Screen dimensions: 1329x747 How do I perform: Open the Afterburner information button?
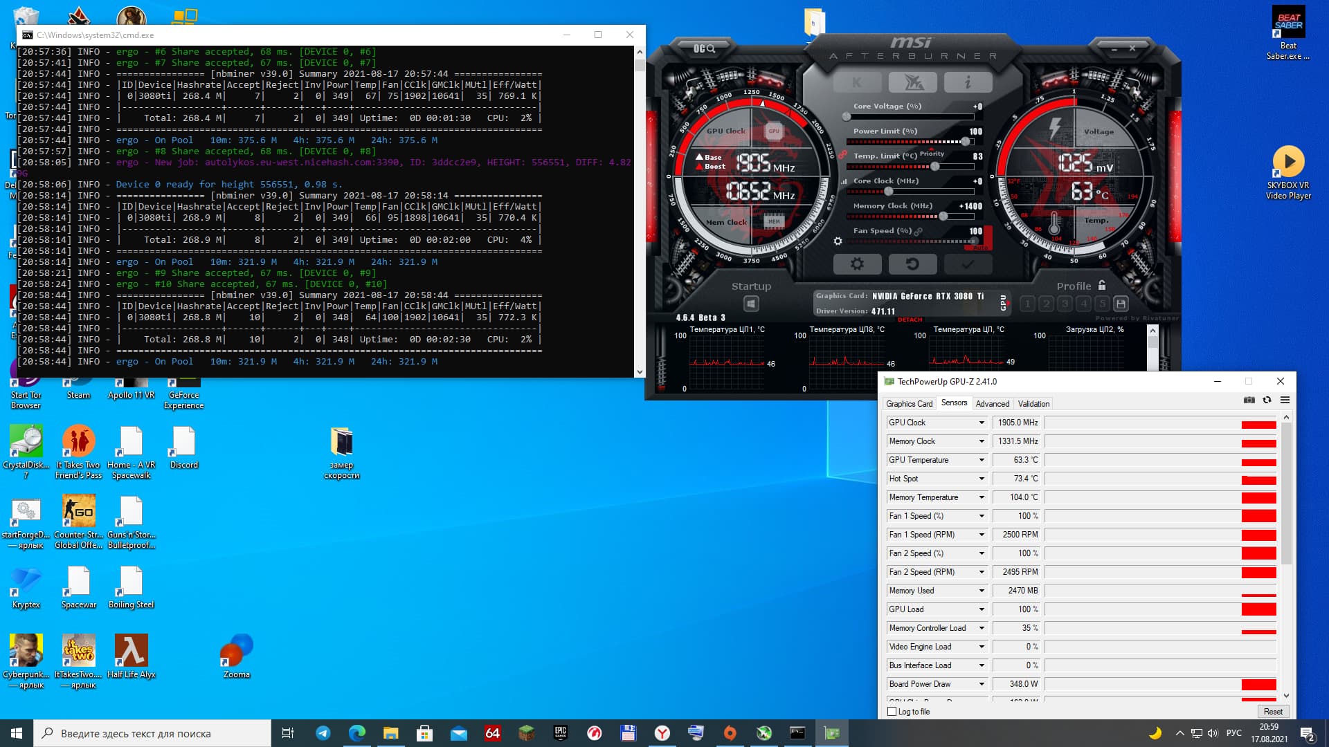click(x=968, y=83)
